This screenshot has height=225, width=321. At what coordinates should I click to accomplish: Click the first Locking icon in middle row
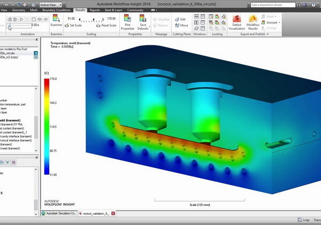[x=211, y=22]
